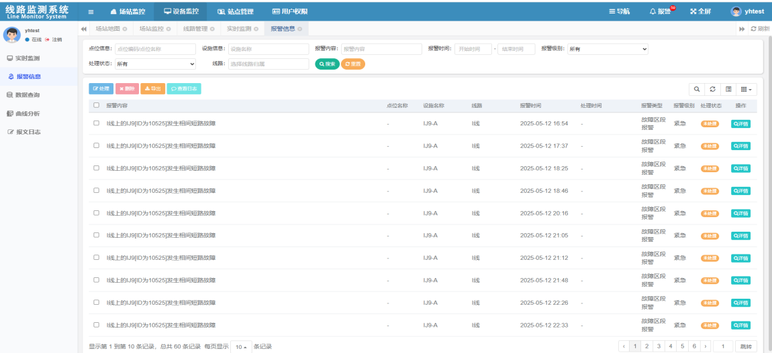Close the 实时监测 tab
Image resolution: width=772 pixels, height=353 pixels.
tap(256, 29)
